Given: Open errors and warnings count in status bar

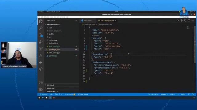Looking at the screenshot, I should coord(58,94).
